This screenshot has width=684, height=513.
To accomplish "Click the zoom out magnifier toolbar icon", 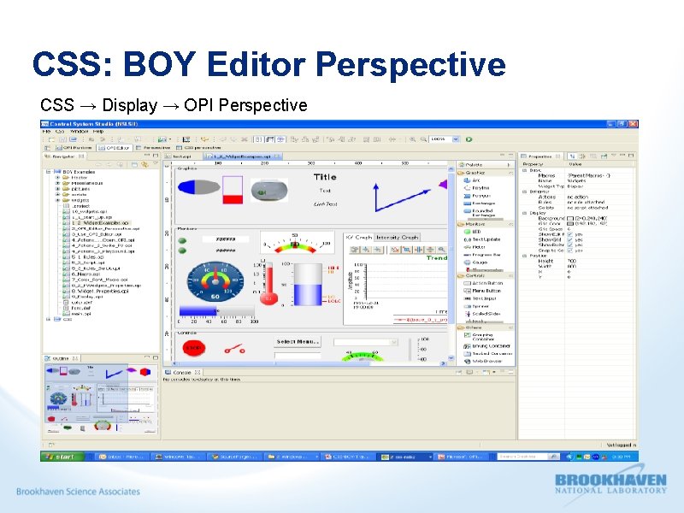I will click(423, 139).
